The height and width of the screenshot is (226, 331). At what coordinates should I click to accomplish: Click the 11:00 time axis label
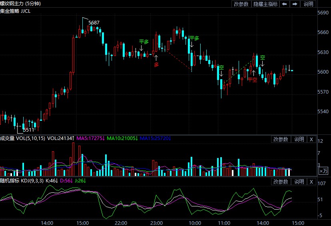[x=224, y=223]
